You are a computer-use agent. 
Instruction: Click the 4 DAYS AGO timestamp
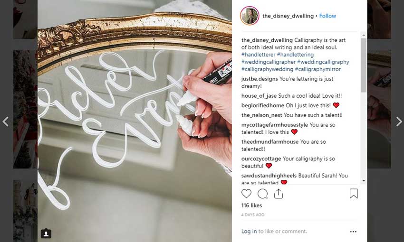click(253, 215)
